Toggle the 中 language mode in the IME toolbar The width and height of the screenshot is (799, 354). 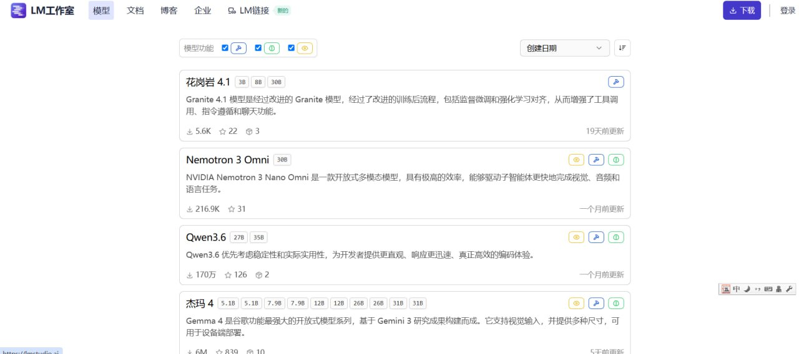pos(737,289)
